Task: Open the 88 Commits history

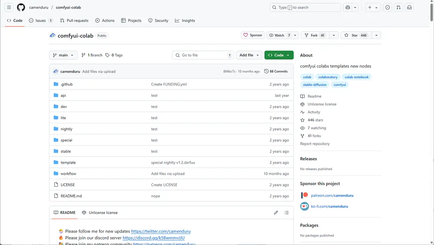Action: pyautogui.click(x=276, y=72)
